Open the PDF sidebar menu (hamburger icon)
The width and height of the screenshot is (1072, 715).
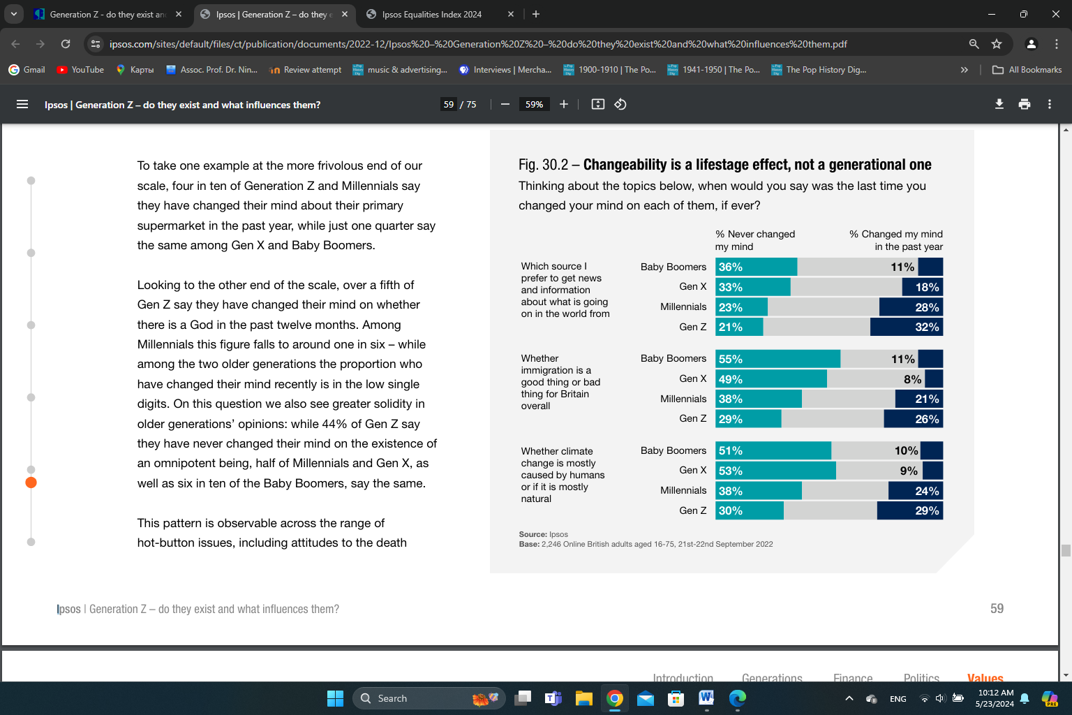click(x=22, y=105)
